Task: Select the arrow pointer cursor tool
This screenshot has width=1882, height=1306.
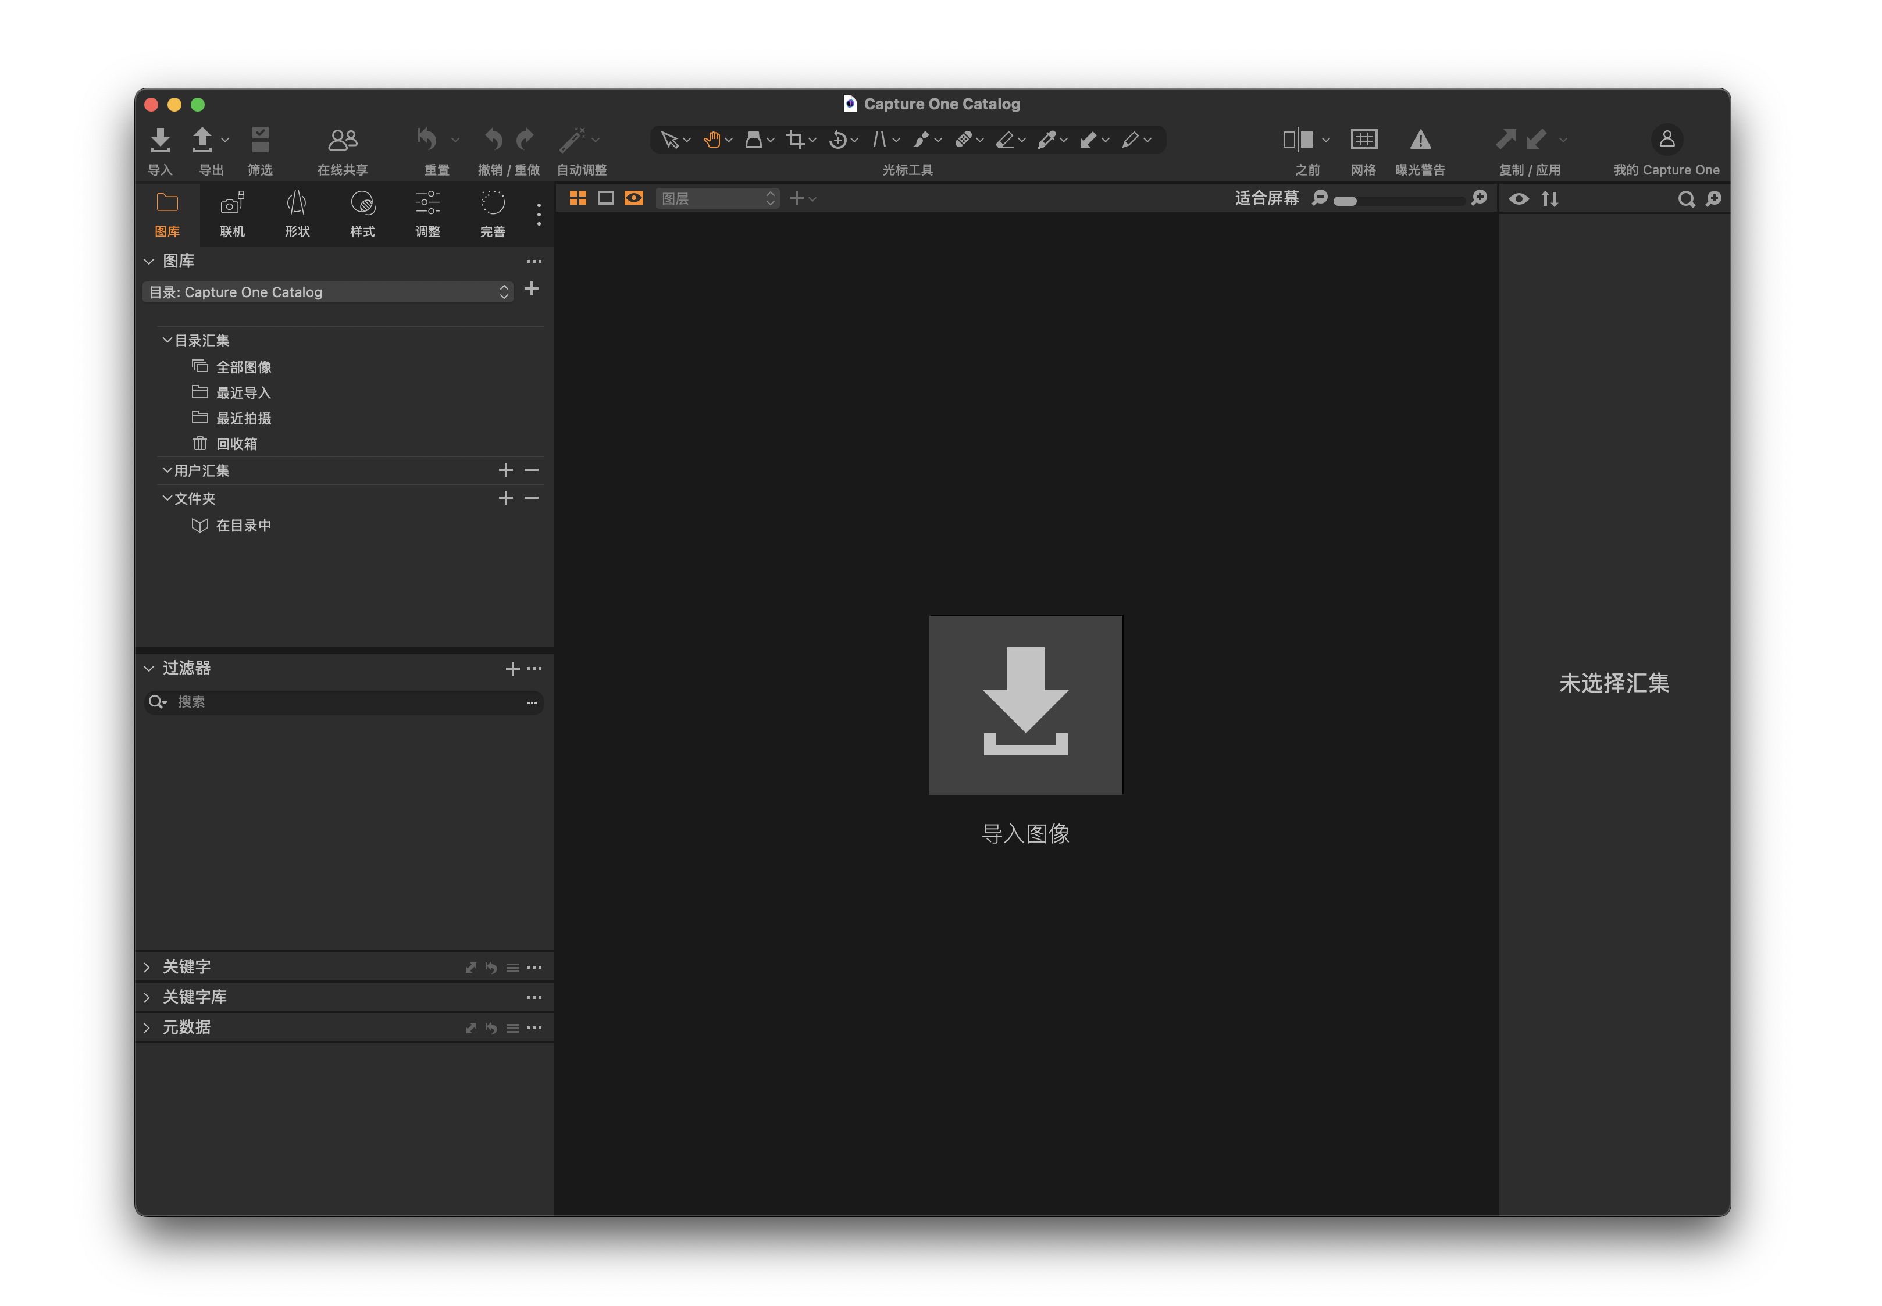Action: coord(669,140)
